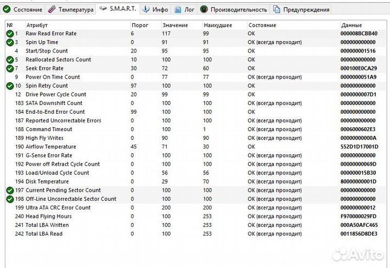Go to the Лог tab
The width and height of the screenshot is (390, 268).
(x=184, y=9)
